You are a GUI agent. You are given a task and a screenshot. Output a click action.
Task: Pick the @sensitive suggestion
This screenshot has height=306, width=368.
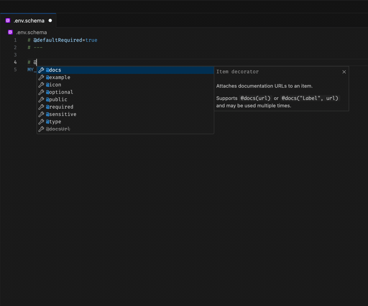125,114
